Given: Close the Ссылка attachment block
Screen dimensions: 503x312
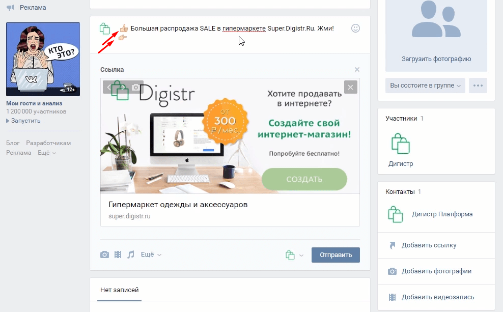Looking at the screenshot, I should click(x=357, y=70).
